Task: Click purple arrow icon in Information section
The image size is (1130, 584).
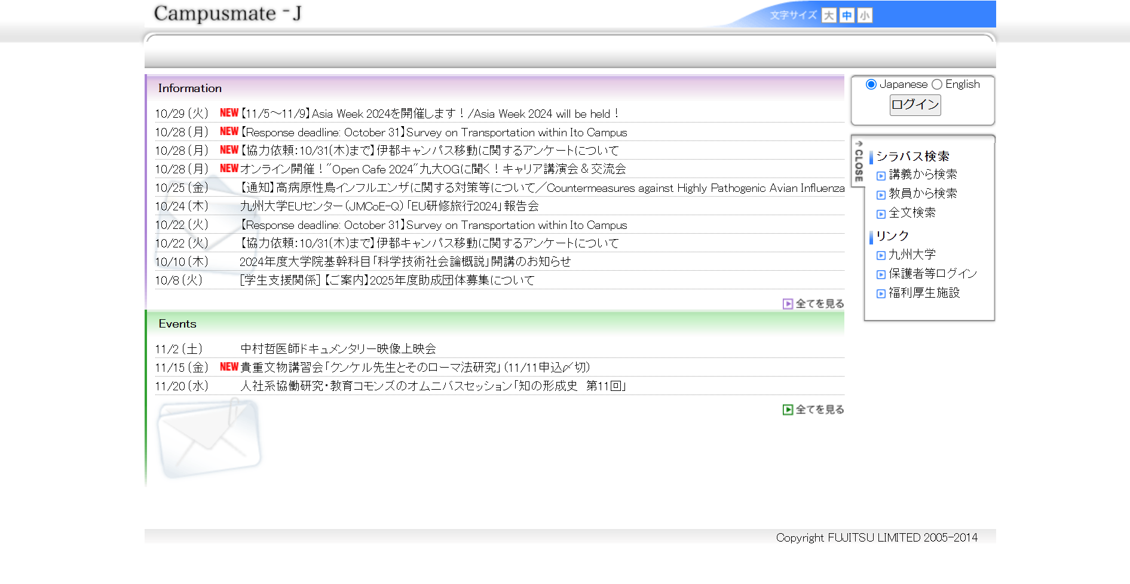Action: (x=788, y=304)
